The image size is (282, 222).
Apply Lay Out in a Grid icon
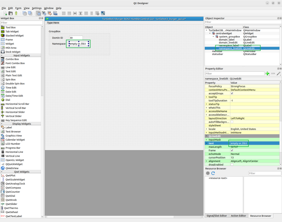[x=86, y=13]
